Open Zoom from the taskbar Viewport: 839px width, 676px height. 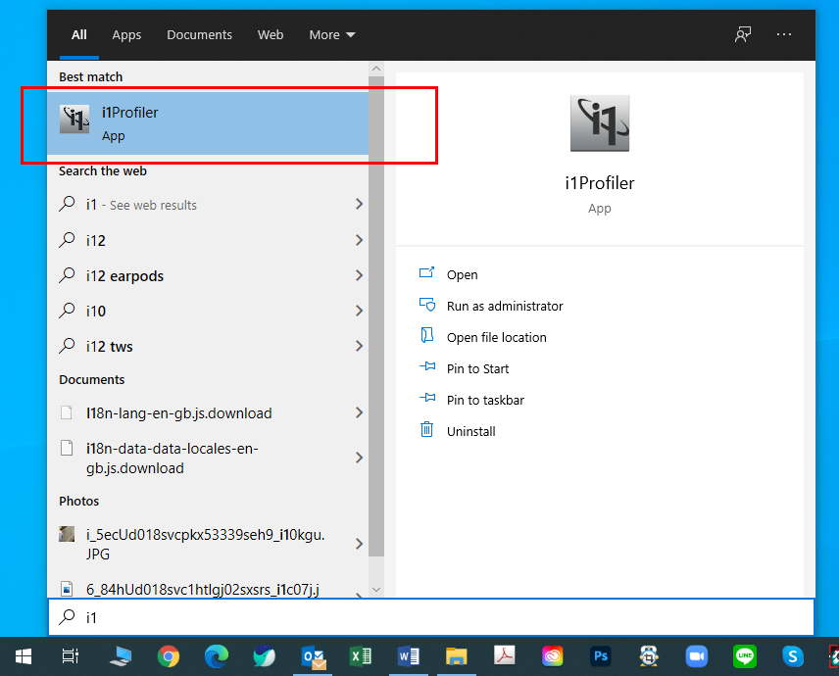[x=697, y=656]
